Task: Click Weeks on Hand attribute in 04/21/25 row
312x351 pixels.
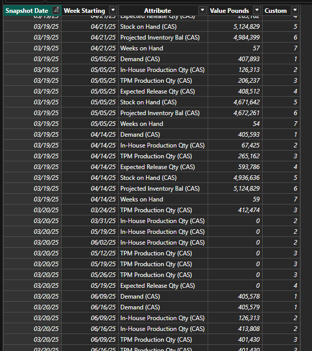Action: [142, 48]
